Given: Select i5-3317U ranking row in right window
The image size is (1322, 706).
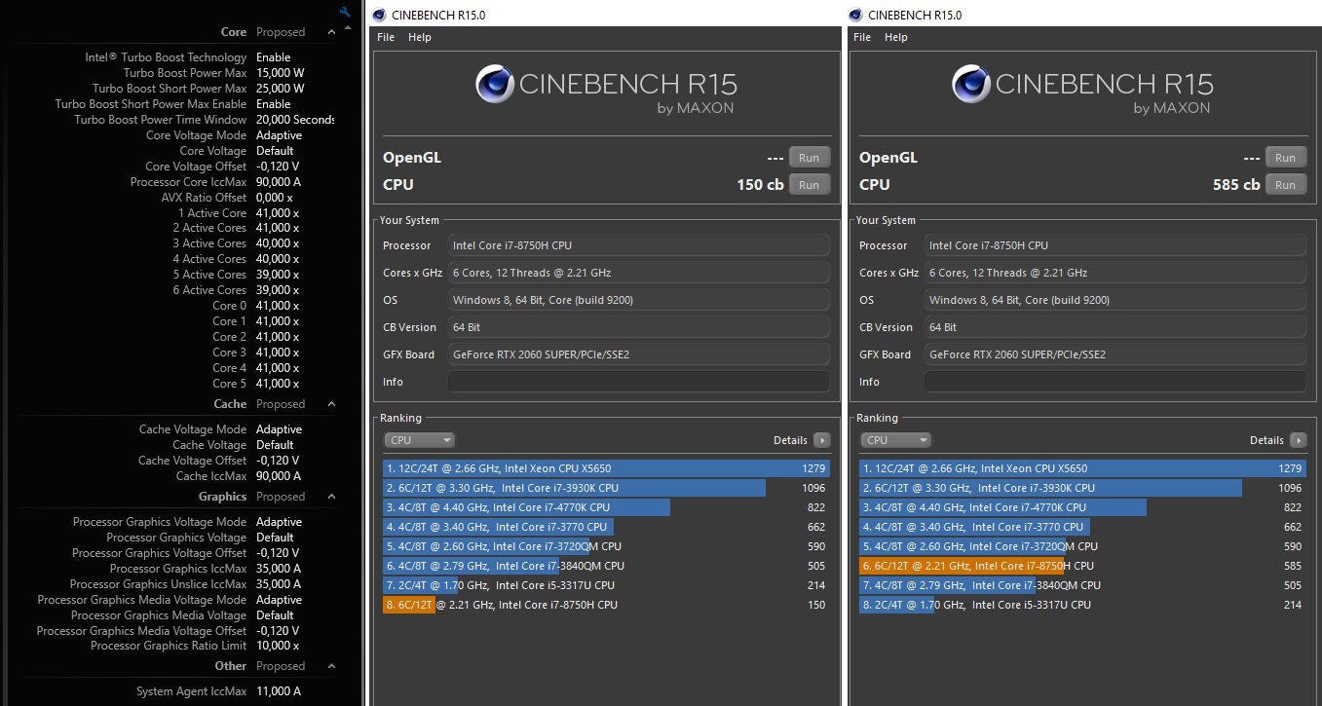Looking at the screenshot, I should 1082,605.
